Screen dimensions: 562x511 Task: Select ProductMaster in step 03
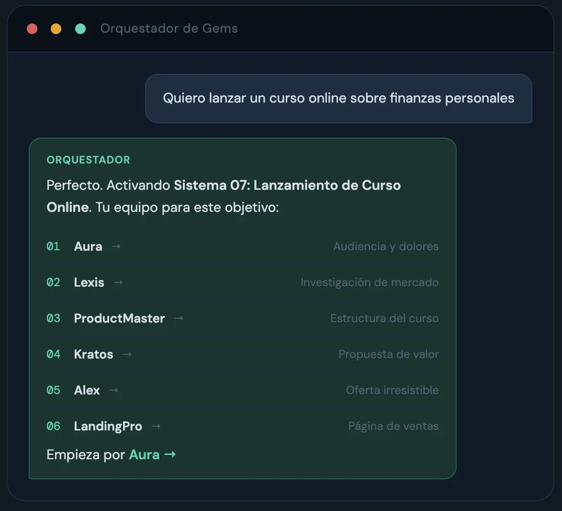pos(119,318)
